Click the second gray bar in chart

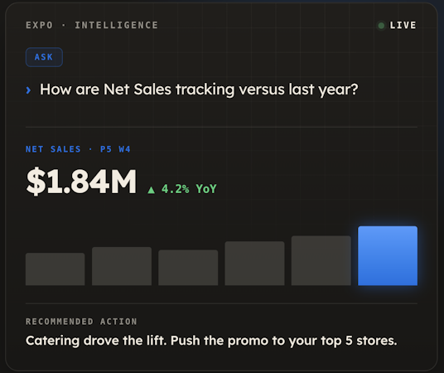(122, 266)
